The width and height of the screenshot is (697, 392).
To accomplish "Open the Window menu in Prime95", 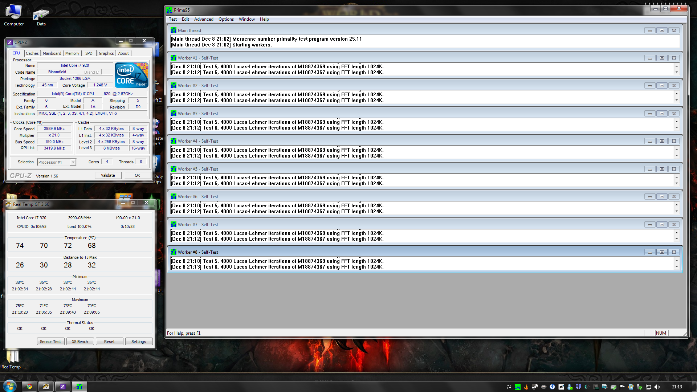I will coord(247,19).
